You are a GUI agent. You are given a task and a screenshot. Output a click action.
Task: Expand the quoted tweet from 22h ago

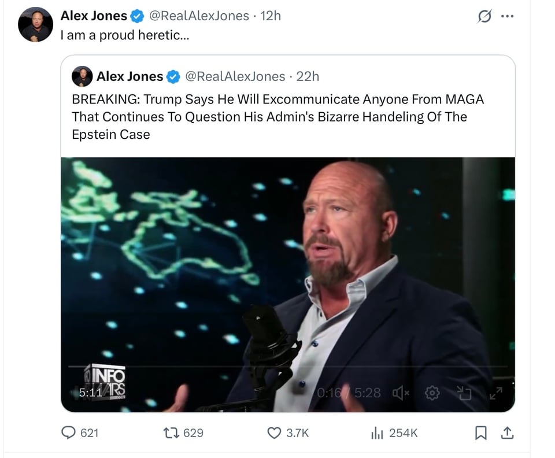click(x=277, y=116)
